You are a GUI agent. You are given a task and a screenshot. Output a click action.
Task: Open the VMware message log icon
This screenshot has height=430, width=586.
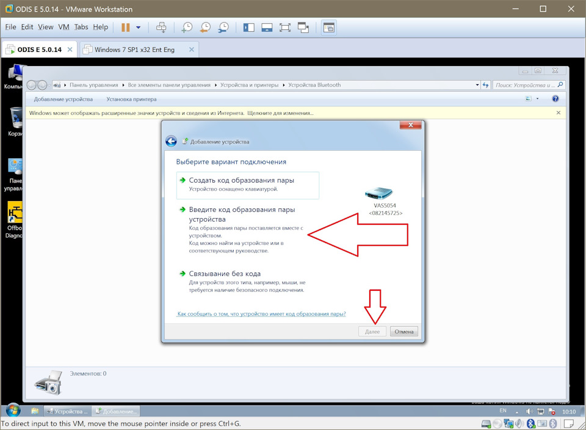(569, 424)
